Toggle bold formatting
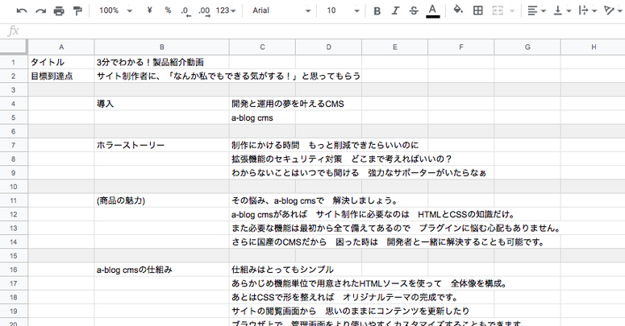 (x=377, y=11)
